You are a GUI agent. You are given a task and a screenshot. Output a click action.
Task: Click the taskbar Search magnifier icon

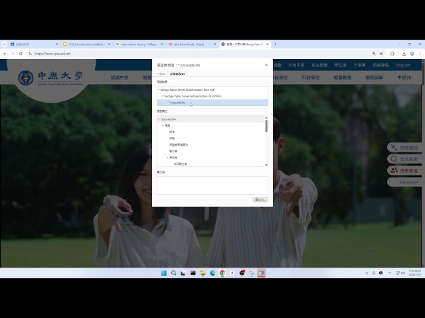pos(174,273)
